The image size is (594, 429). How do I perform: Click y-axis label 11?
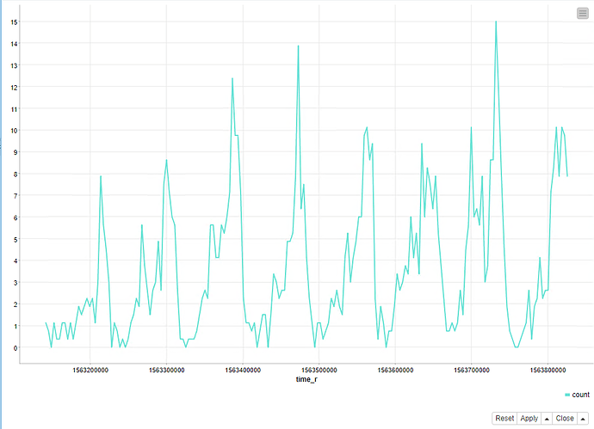pyautogui.click(x=14, y=109)
